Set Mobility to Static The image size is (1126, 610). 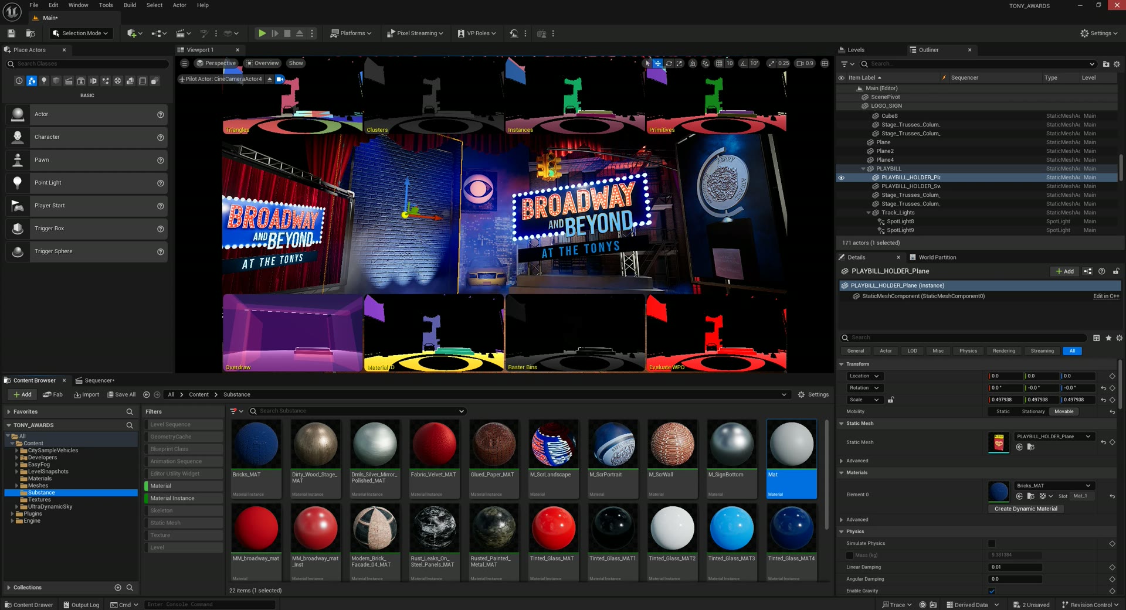click(x=1003, y=411)
